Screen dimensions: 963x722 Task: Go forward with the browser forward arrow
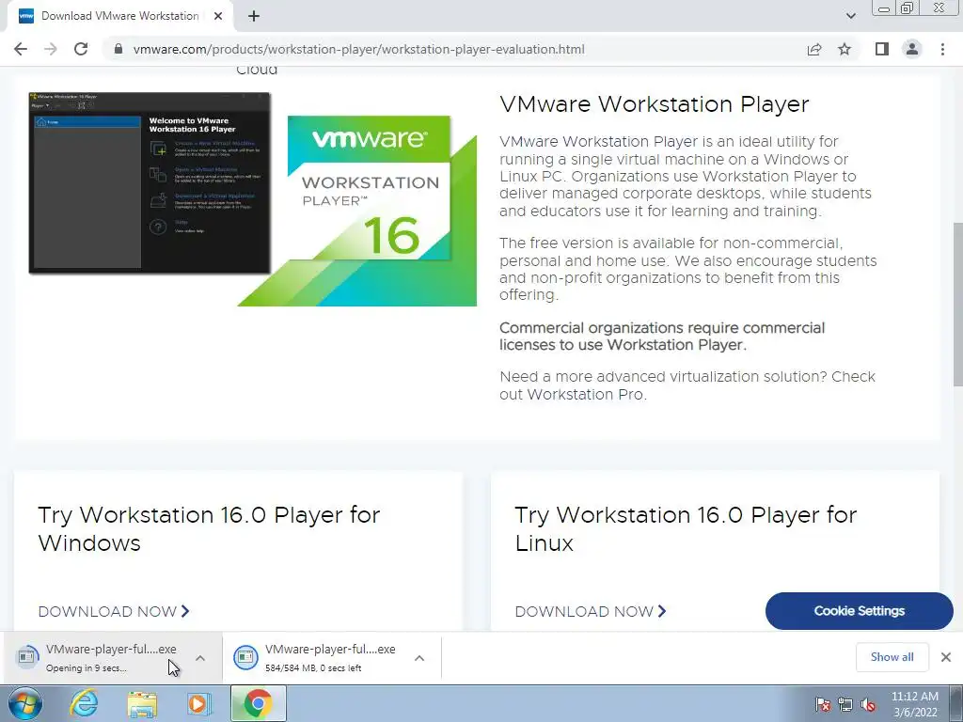51,49
